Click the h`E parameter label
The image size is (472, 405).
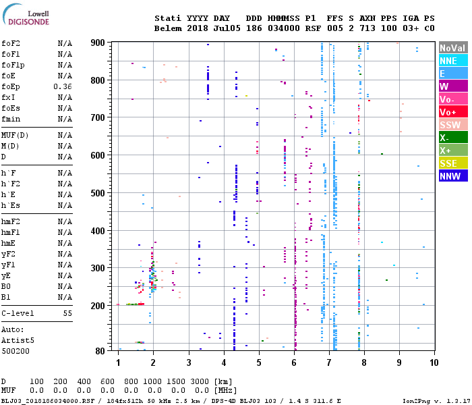click(x=8, y=194)
